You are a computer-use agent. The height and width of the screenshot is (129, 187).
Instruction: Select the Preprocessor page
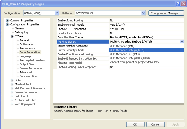(x=27, y=48)
